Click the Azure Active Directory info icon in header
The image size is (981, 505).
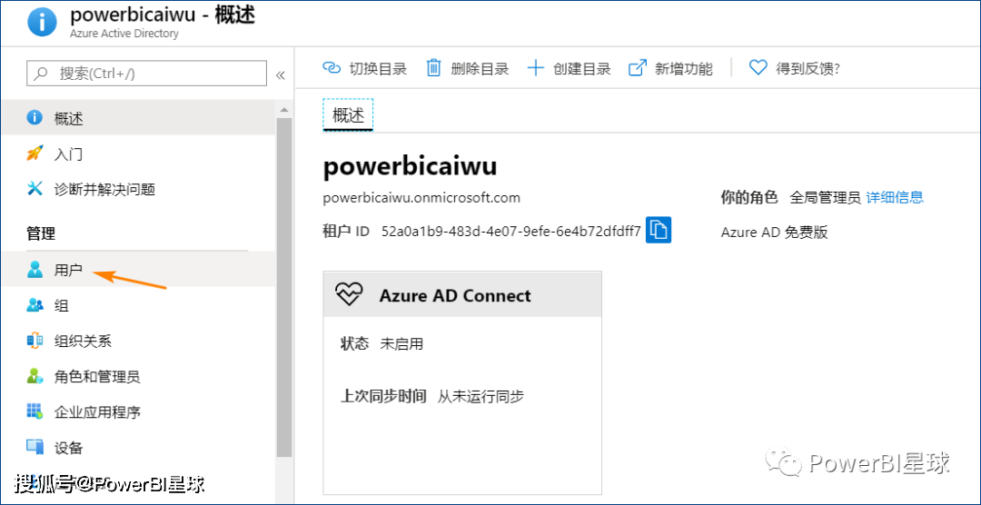(42, 21)
